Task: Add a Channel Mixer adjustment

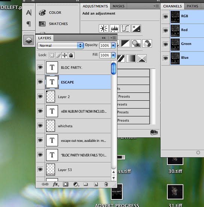Action: click(147, 43)
